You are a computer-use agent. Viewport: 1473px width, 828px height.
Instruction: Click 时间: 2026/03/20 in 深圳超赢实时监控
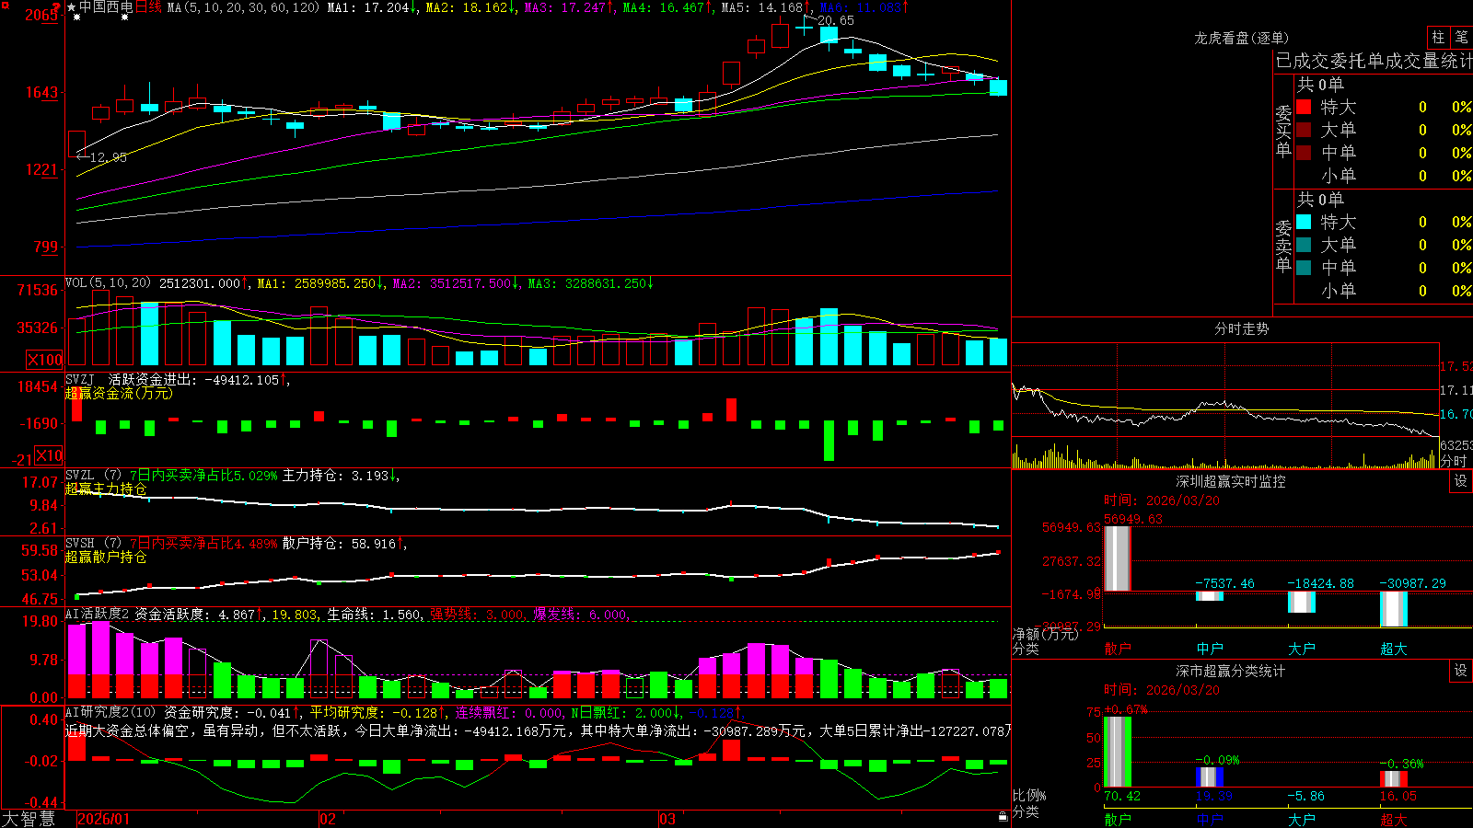(x=1162, y=500)
